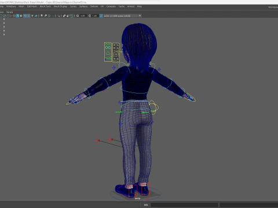Toggle Use All Lights icon
278x208 pixels.
32,16
